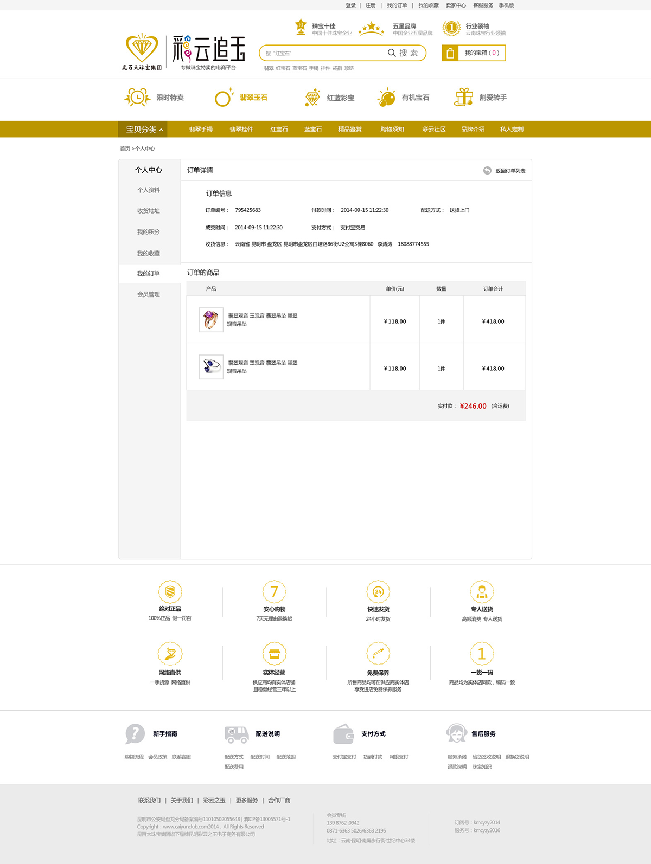
Task: Select 收货地址 in the sidebar
Action: 149,211
